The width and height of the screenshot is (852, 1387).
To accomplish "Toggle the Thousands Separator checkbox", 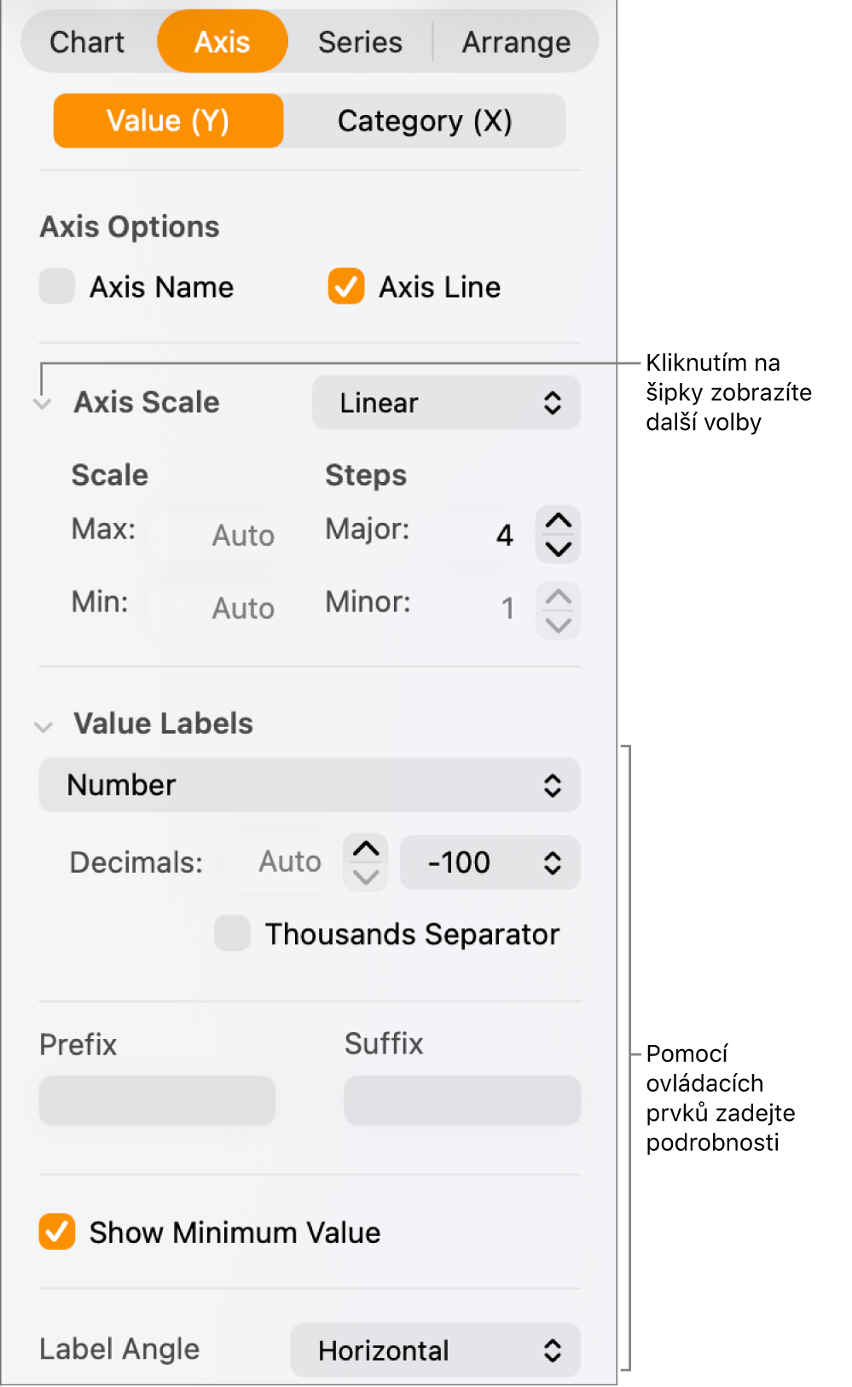I will (x=232, y=933).
